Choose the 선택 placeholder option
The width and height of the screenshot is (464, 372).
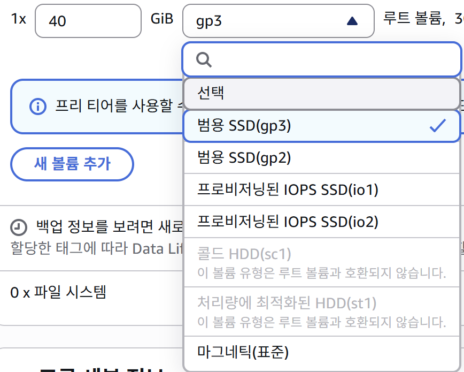point(322,93)
